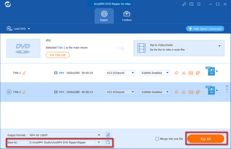Viewport: 231px width, 149px height.
Task: Open Title 2 audio track dropdown
Action: coord(120,92)
